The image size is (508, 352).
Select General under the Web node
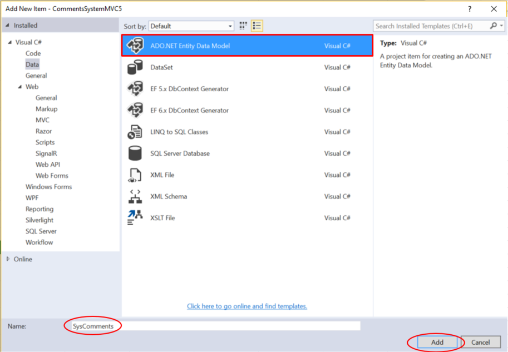46,98
